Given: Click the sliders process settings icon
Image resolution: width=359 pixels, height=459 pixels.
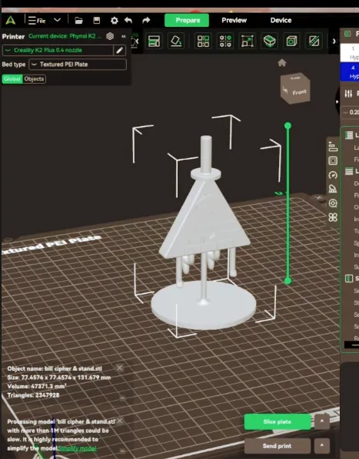Looking at the screenshot, I should 348,94.
